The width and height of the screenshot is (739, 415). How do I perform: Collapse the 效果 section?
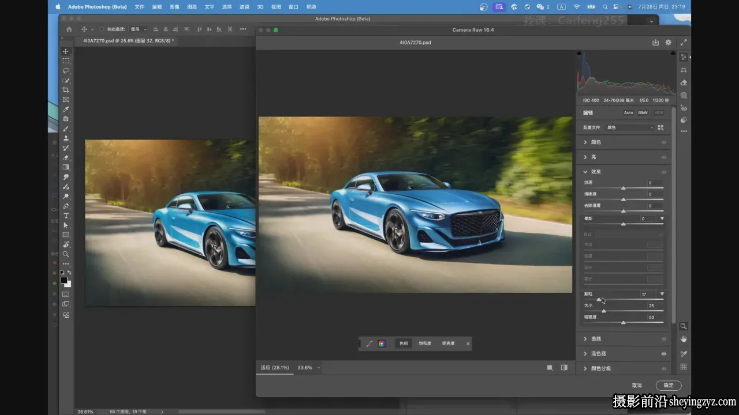click(585, 172)
